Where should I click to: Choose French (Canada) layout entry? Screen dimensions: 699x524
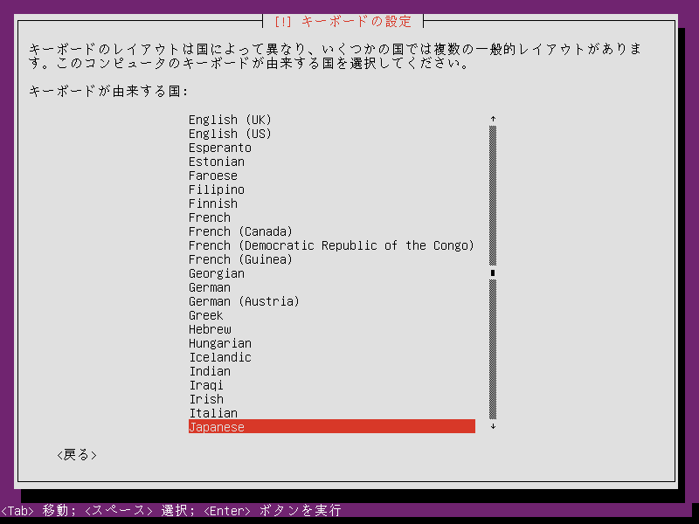(x=240, y=231)
